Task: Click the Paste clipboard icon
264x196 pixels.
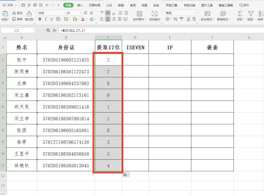Action: (x=5, y=14)
